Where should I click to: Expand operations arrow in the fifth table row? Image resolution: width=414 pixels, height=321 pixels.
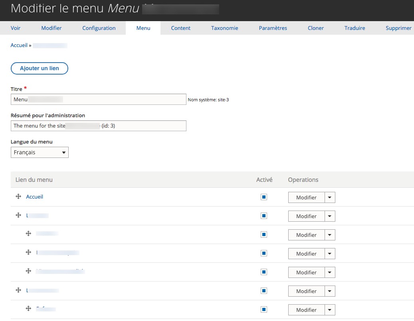coord(330,272)
